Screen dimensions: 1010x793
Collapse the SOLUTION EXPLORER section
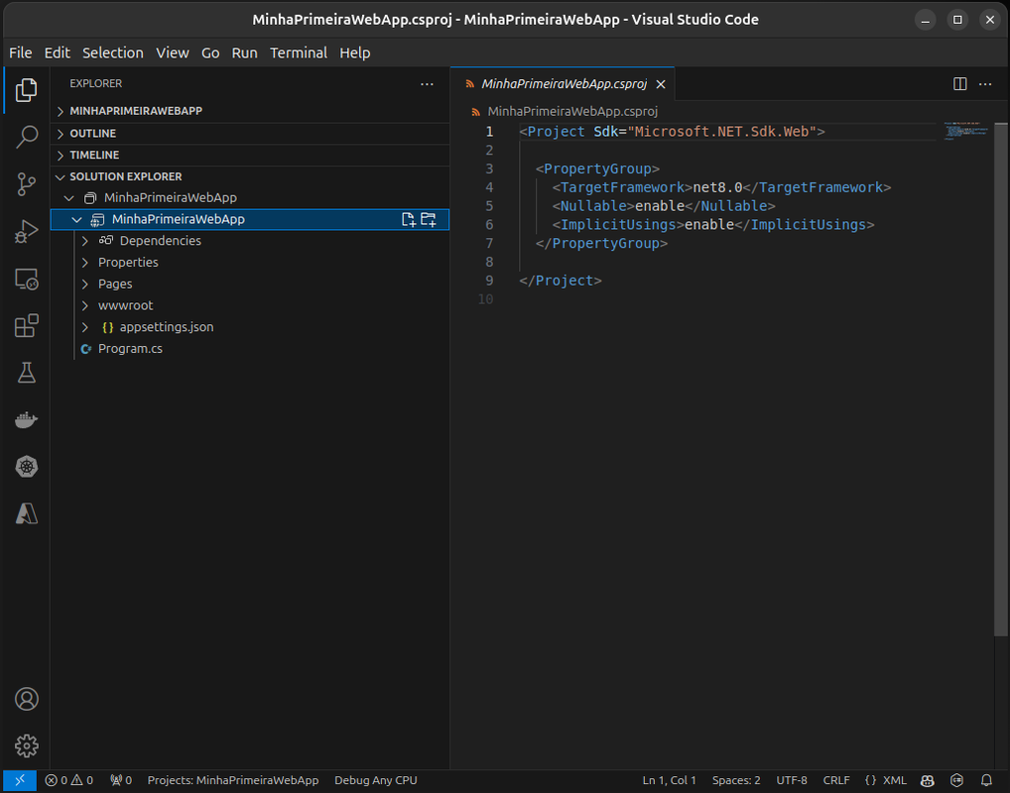(250, 176)
